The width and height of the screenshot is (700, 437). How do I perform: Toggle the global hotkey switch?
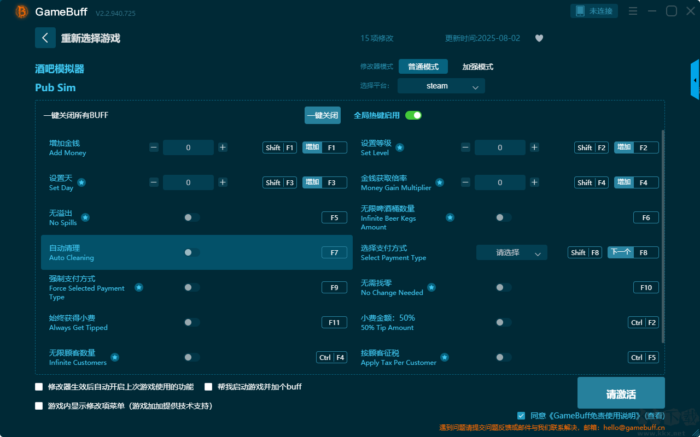tap(413, 115)
